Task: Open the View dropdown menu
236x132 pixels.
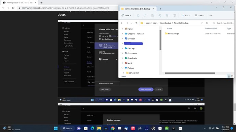Action: [199, 15]
